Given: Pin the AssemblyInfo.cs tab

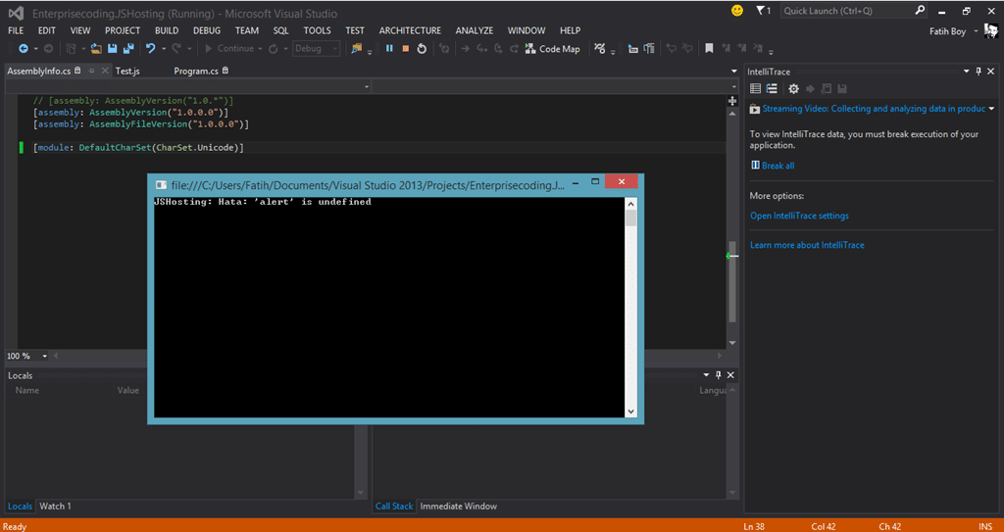Looking at the screenshot, I should tap(91, 72).
